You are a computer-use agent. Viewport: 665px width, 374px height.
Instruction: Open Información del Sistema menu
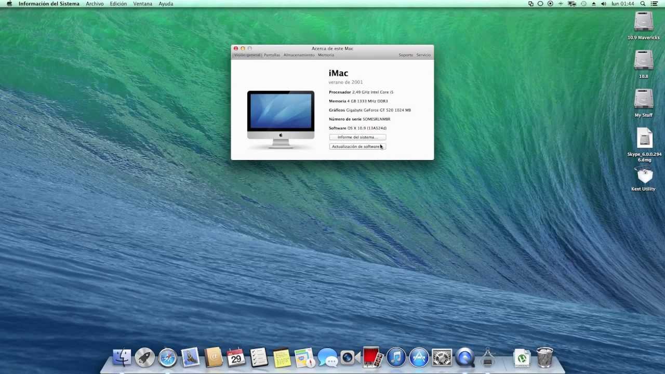(49, 4)
